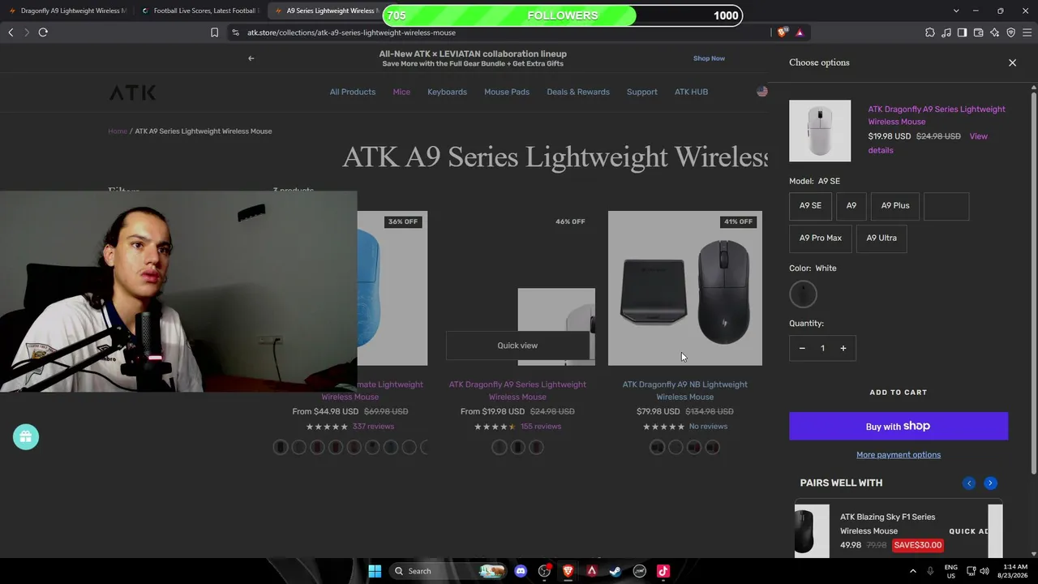
Task: Open the Mouse Pads menu item
Action: click(x=507, y=92)
